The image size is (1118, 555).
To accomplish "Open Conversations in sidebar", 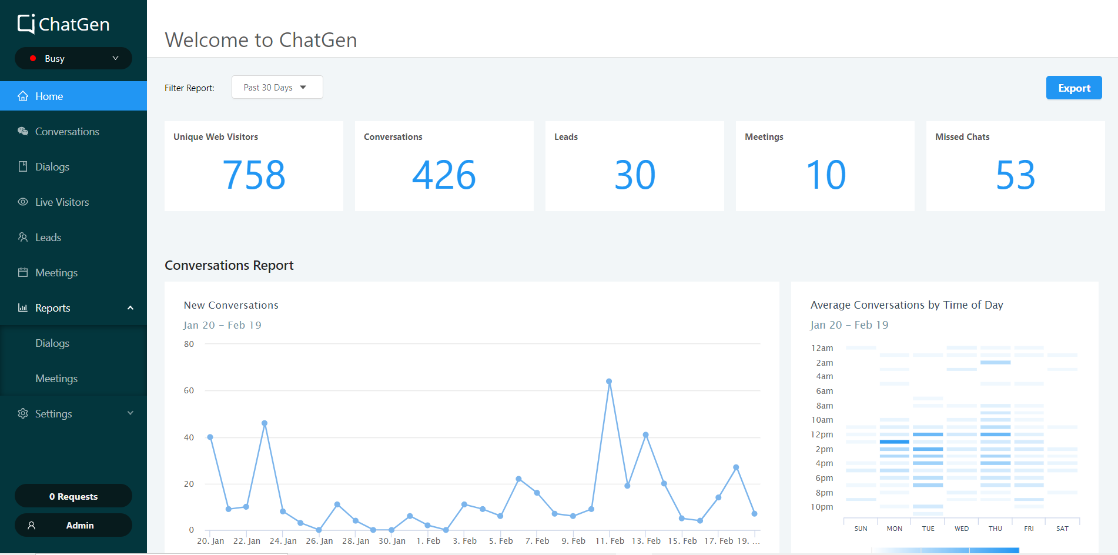I will pyautogui.click(x=73, y=131).
